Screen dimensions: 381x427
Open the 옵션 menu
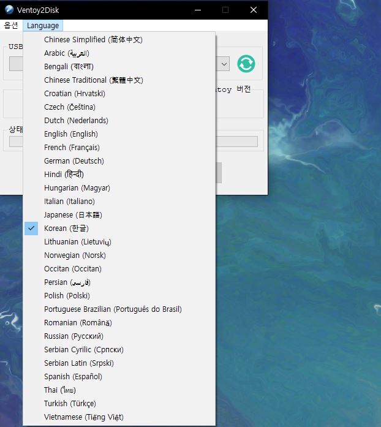(x=11, y=25)
